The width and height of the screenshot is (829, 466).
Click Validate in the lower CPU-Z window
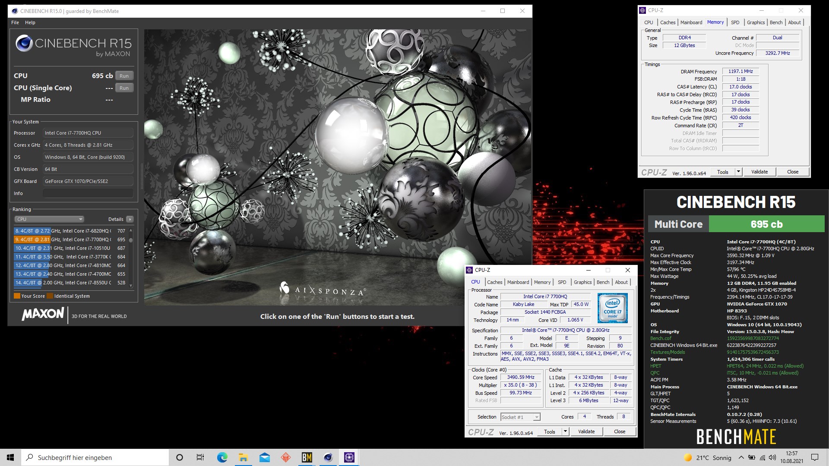[586, 431]
